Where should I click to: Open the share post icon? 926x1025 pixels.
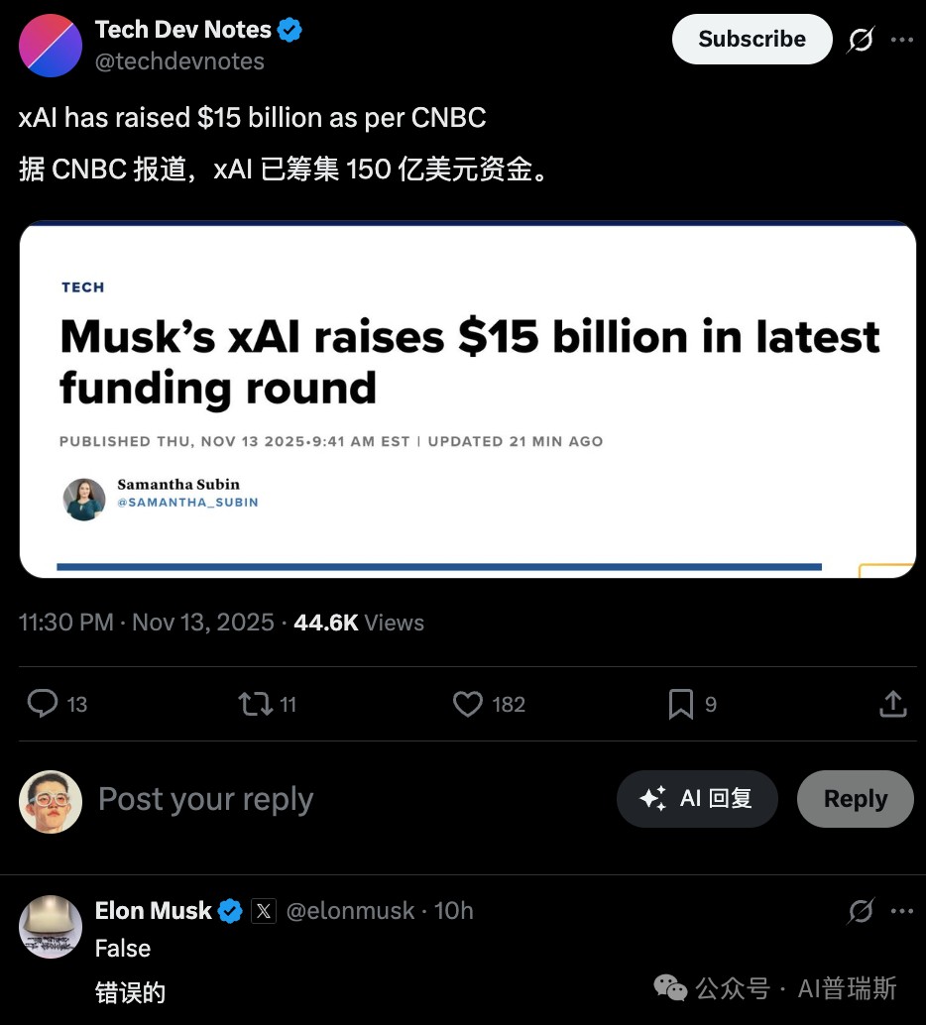[893, 704]
